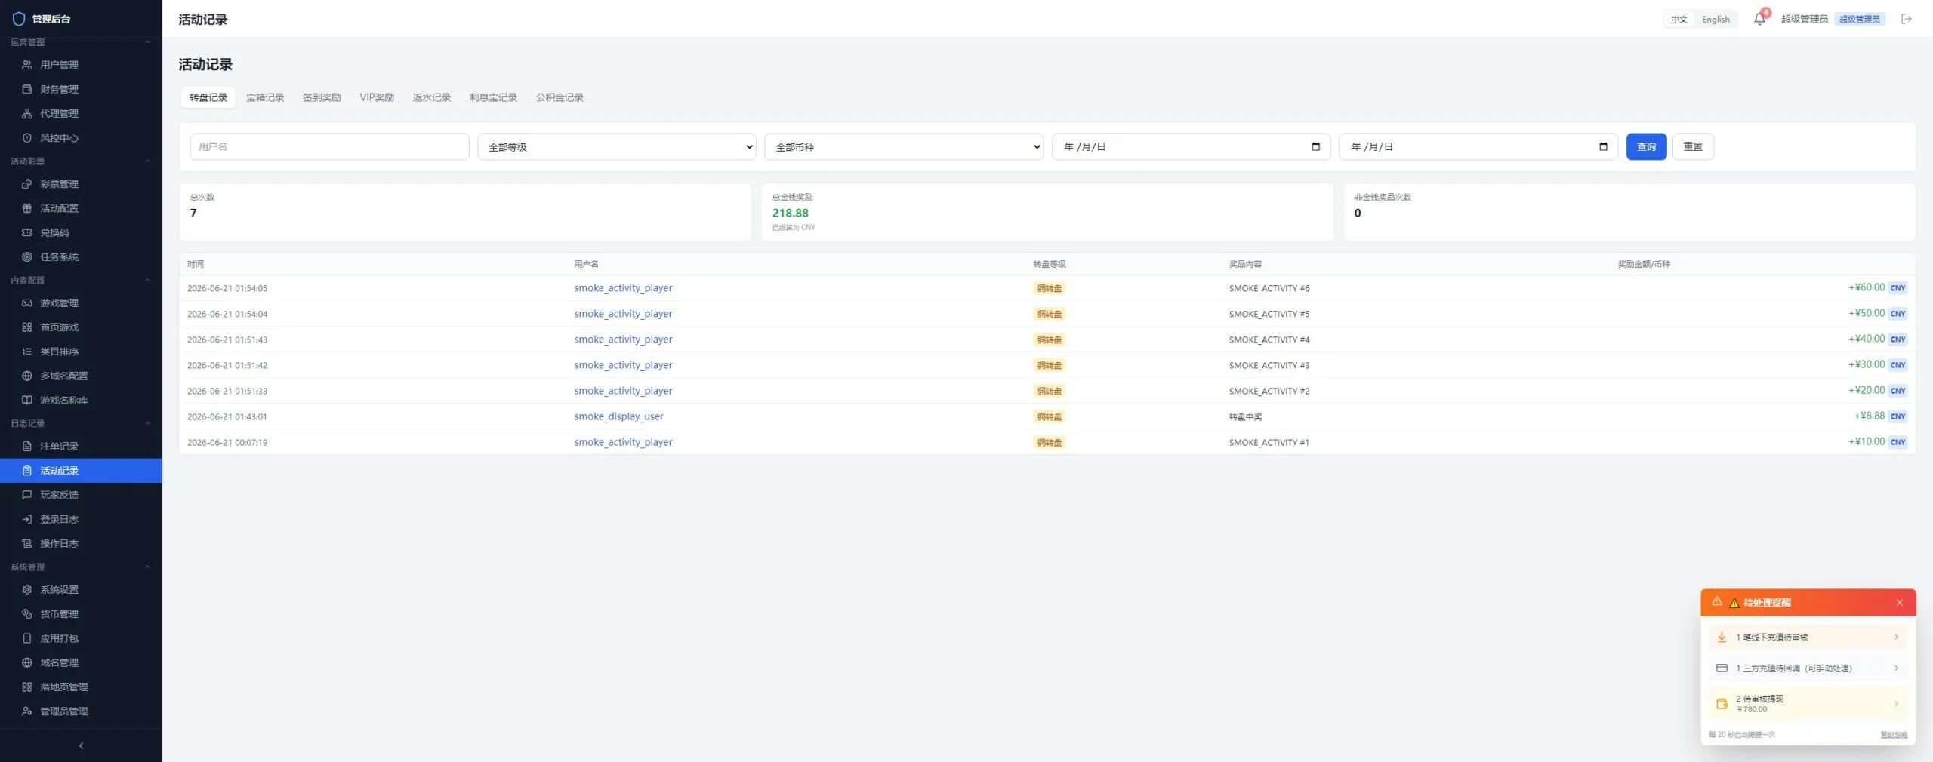Open 用户管理 in the sidebar

(81, 65)
